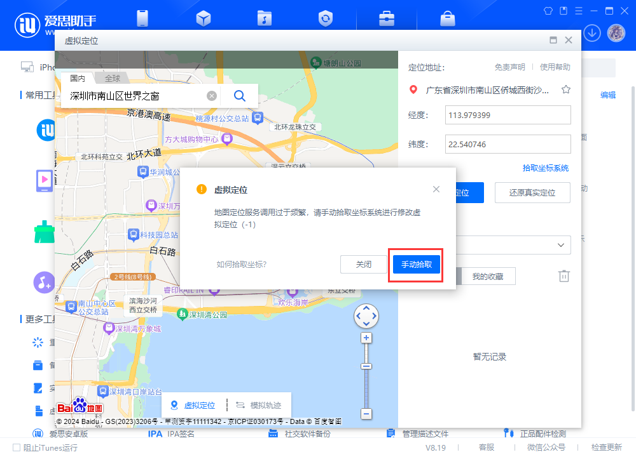This screenshot has width=636, height=457.
Task: Click the search magnifier icon
Action: pyautogui.click(x=240, y=96)
